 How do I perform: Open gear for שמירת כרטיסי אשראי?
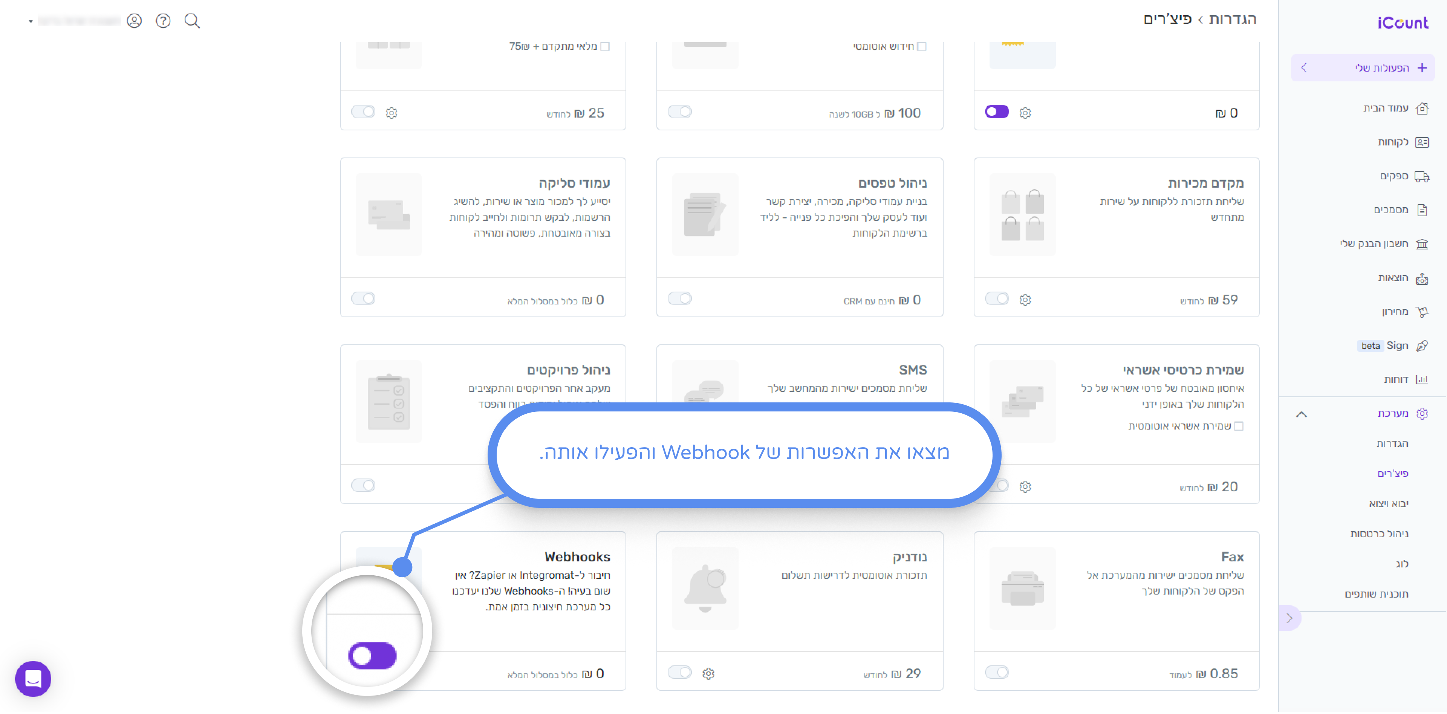point(1025,486)
